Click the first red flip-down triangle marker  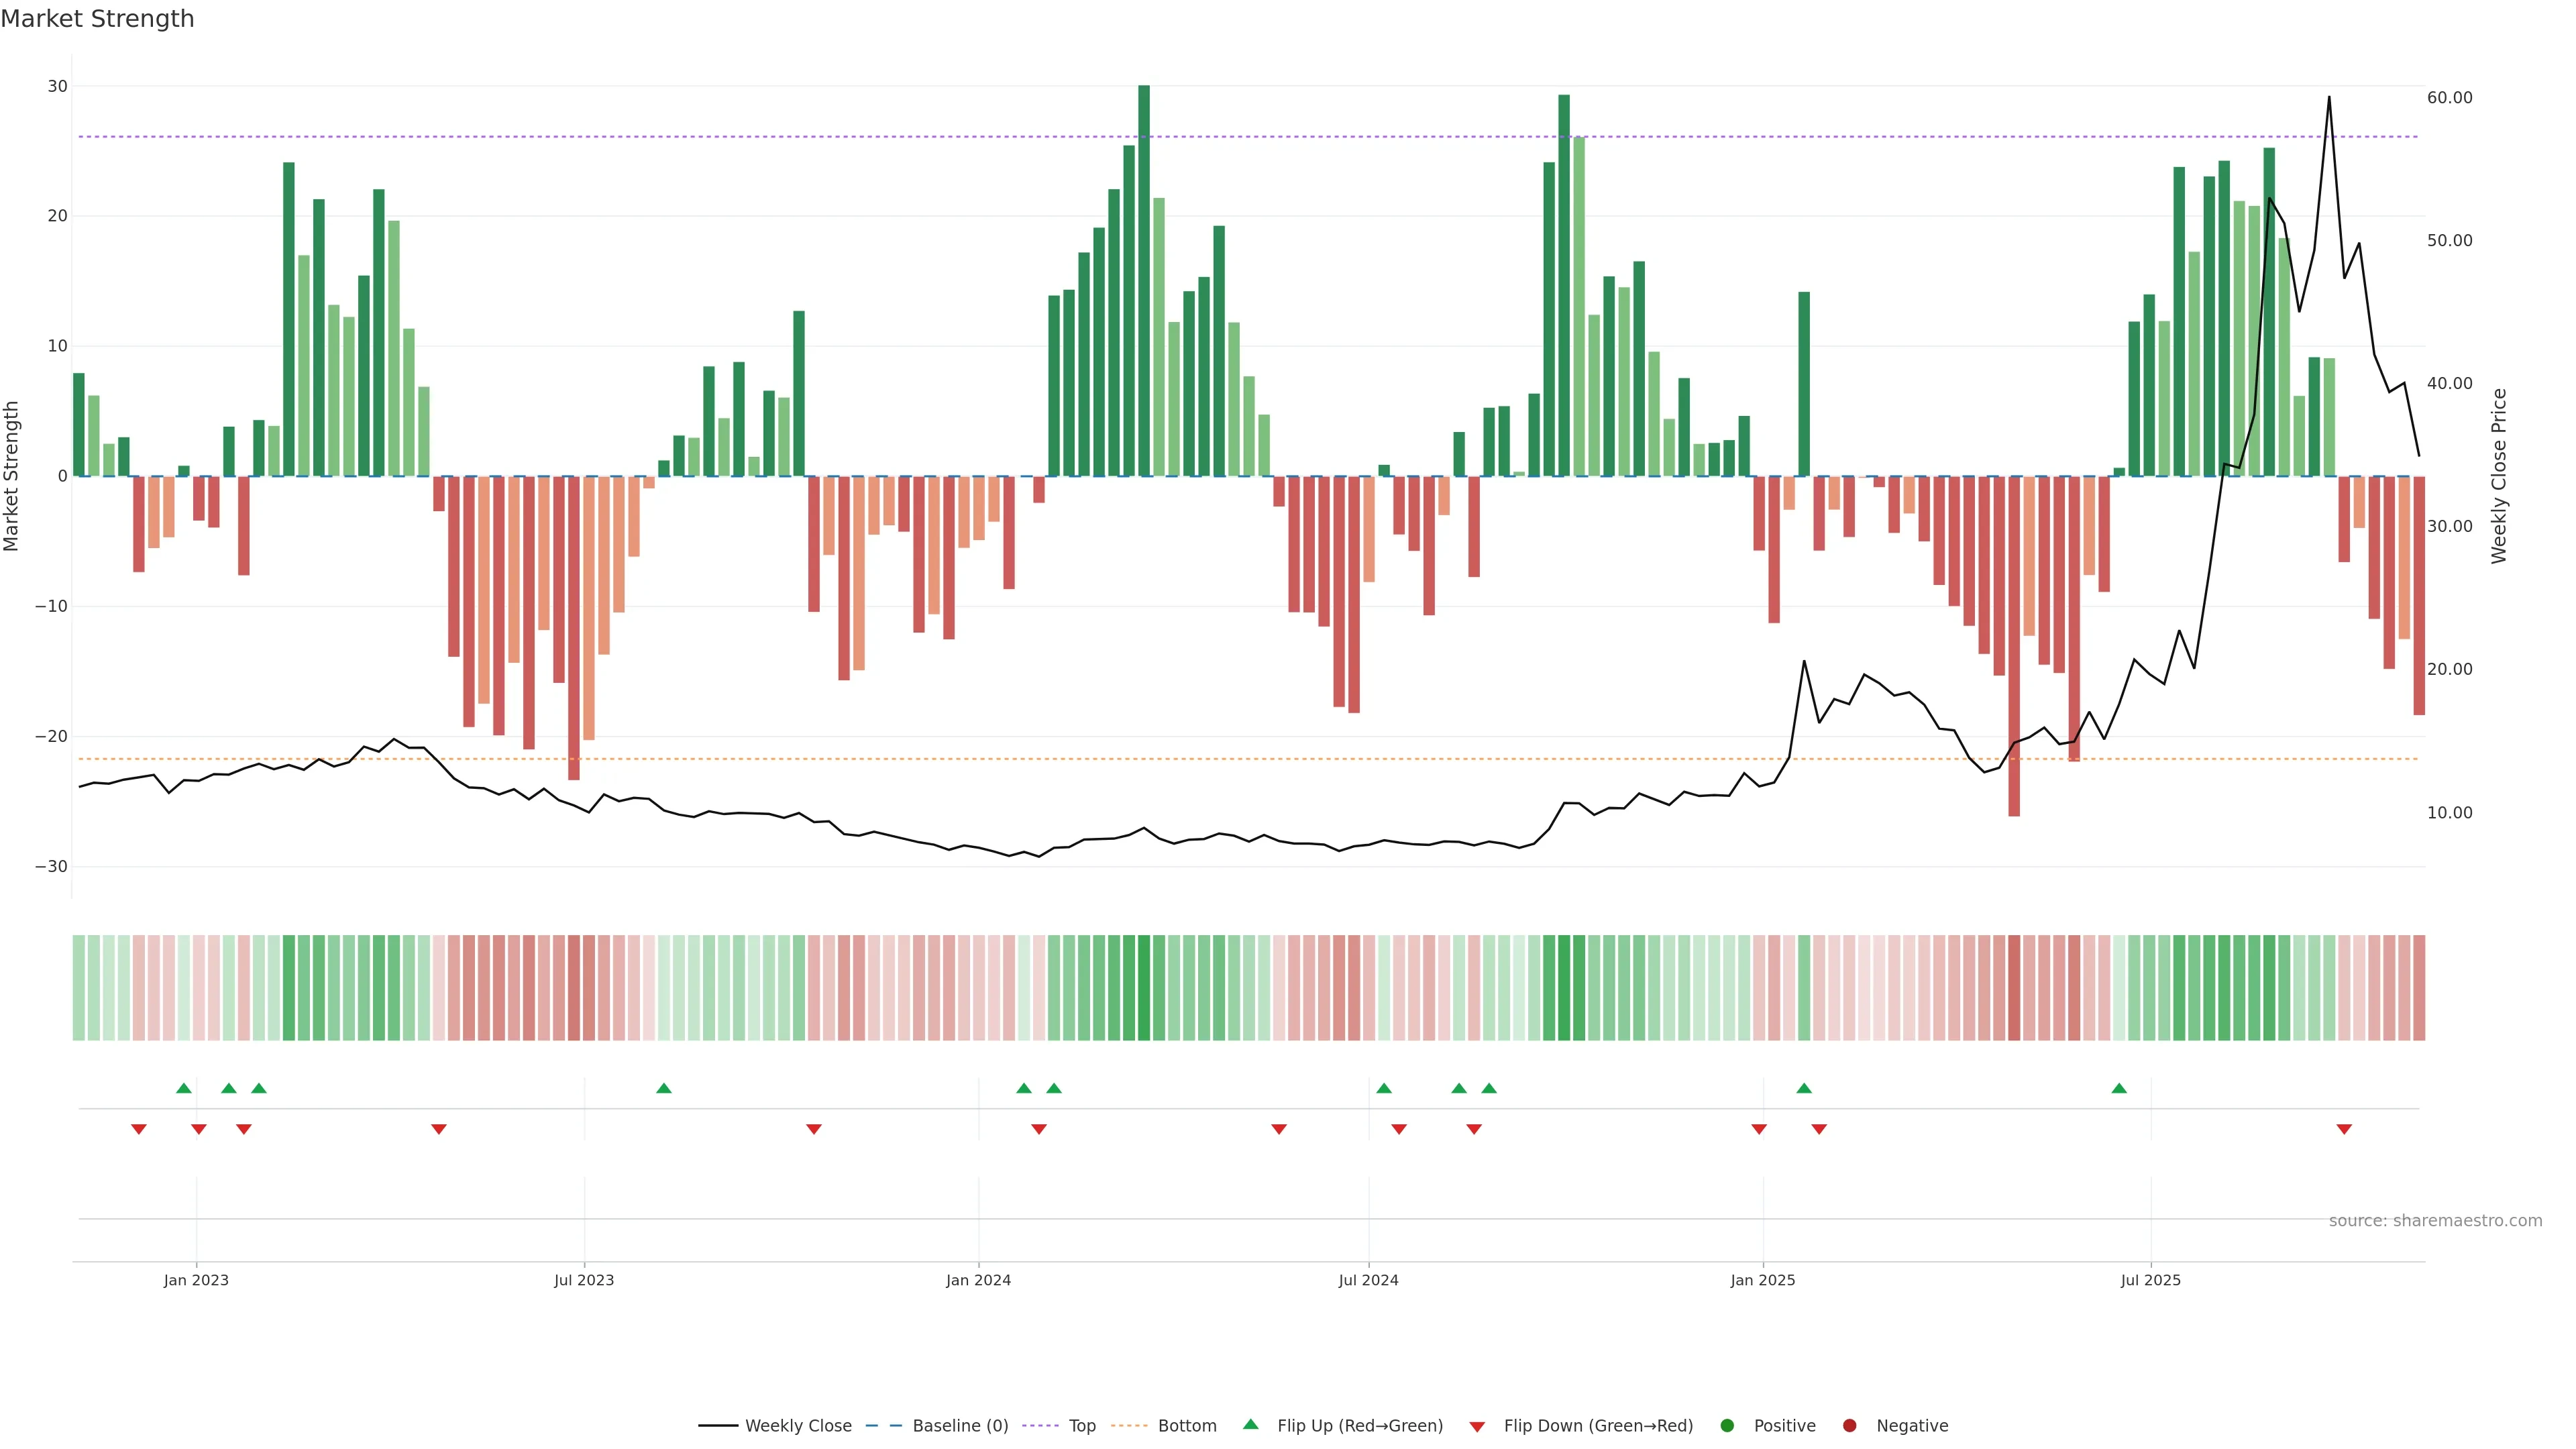pos(139,1129)
